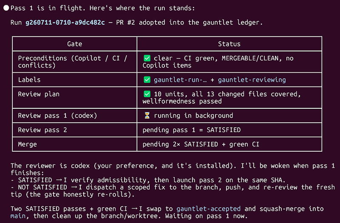The height and width of the screenshot is (223, 340).
Task: Click 'pending pass 1 = SATISFIED' status
Action: pos(192,130)
